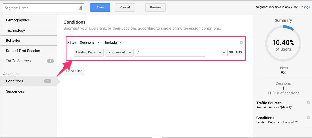Image resolution: width=312 pixels, height=138 pixels.
Task: Remove the filter with the X icon
Action: 241,43
